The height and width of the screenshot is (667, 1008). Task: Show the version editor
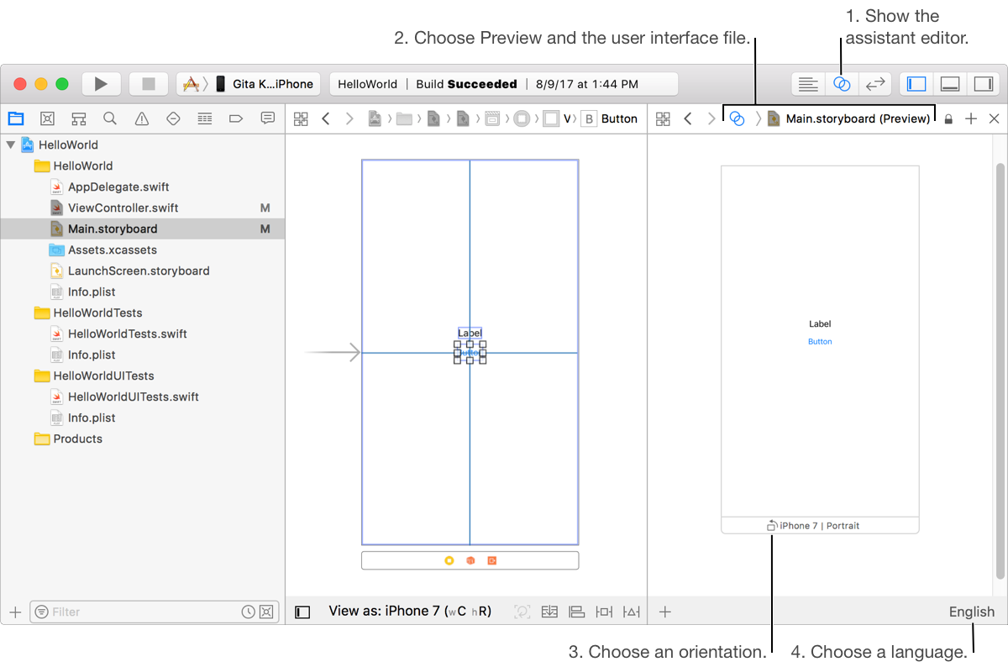tap(875, 84)
